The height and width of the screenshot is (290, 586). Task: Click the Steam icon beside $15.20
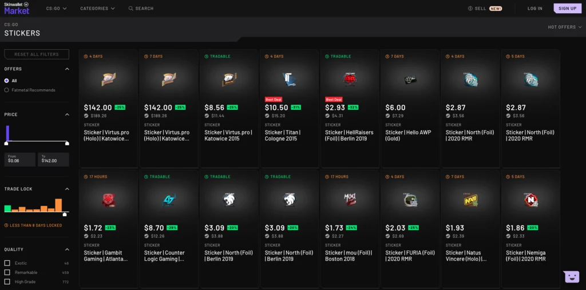[x=267, y=116]
